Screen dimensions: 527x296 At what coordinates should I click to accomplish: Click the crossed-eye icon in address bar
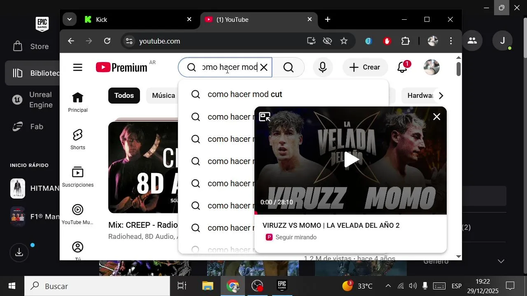tap(327, 41)
